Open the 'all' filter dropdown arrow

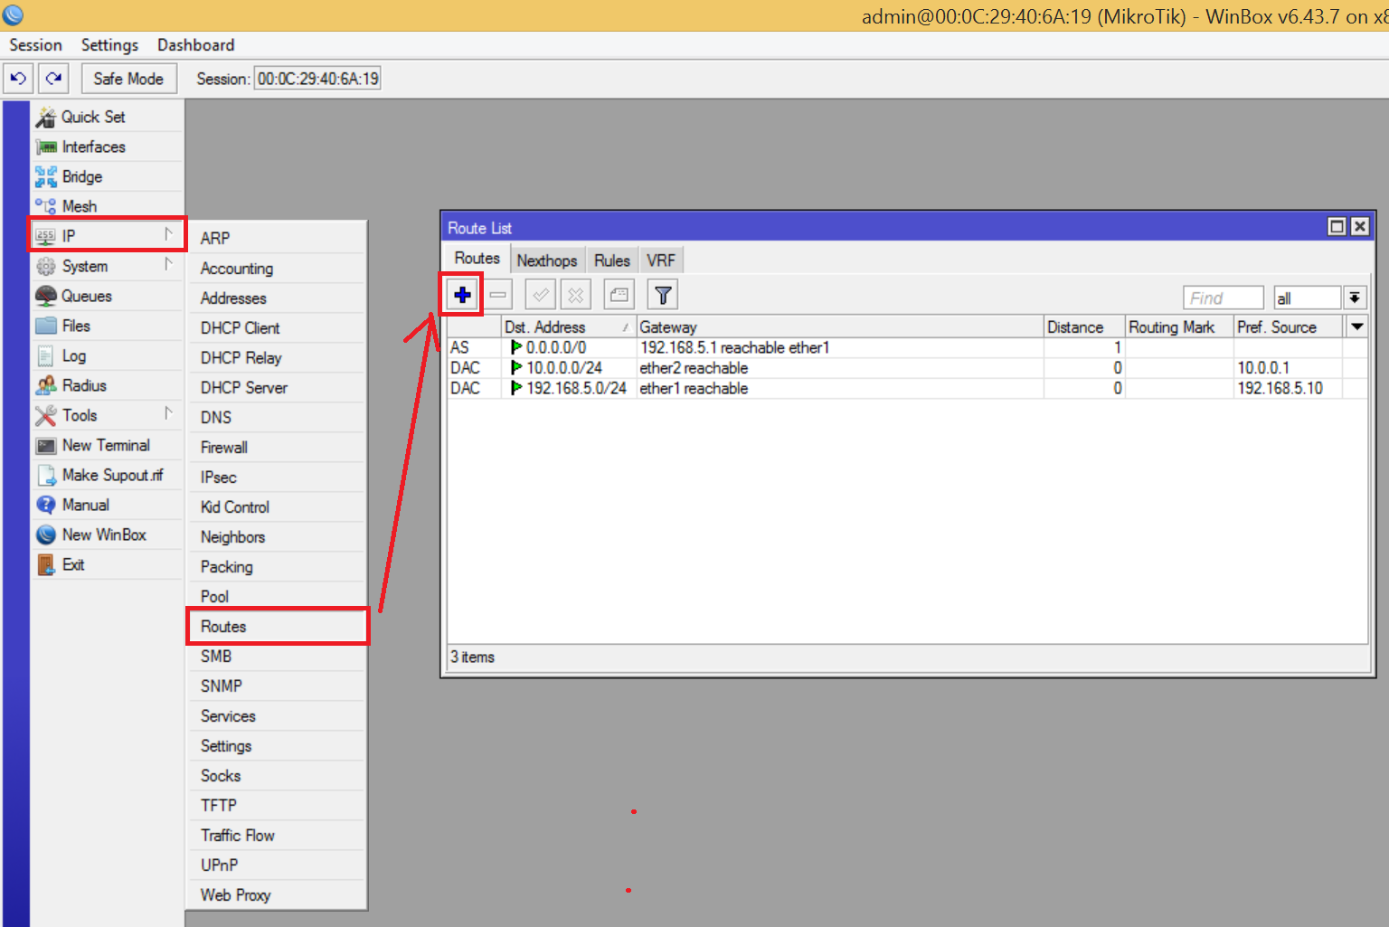point(1355,298)
